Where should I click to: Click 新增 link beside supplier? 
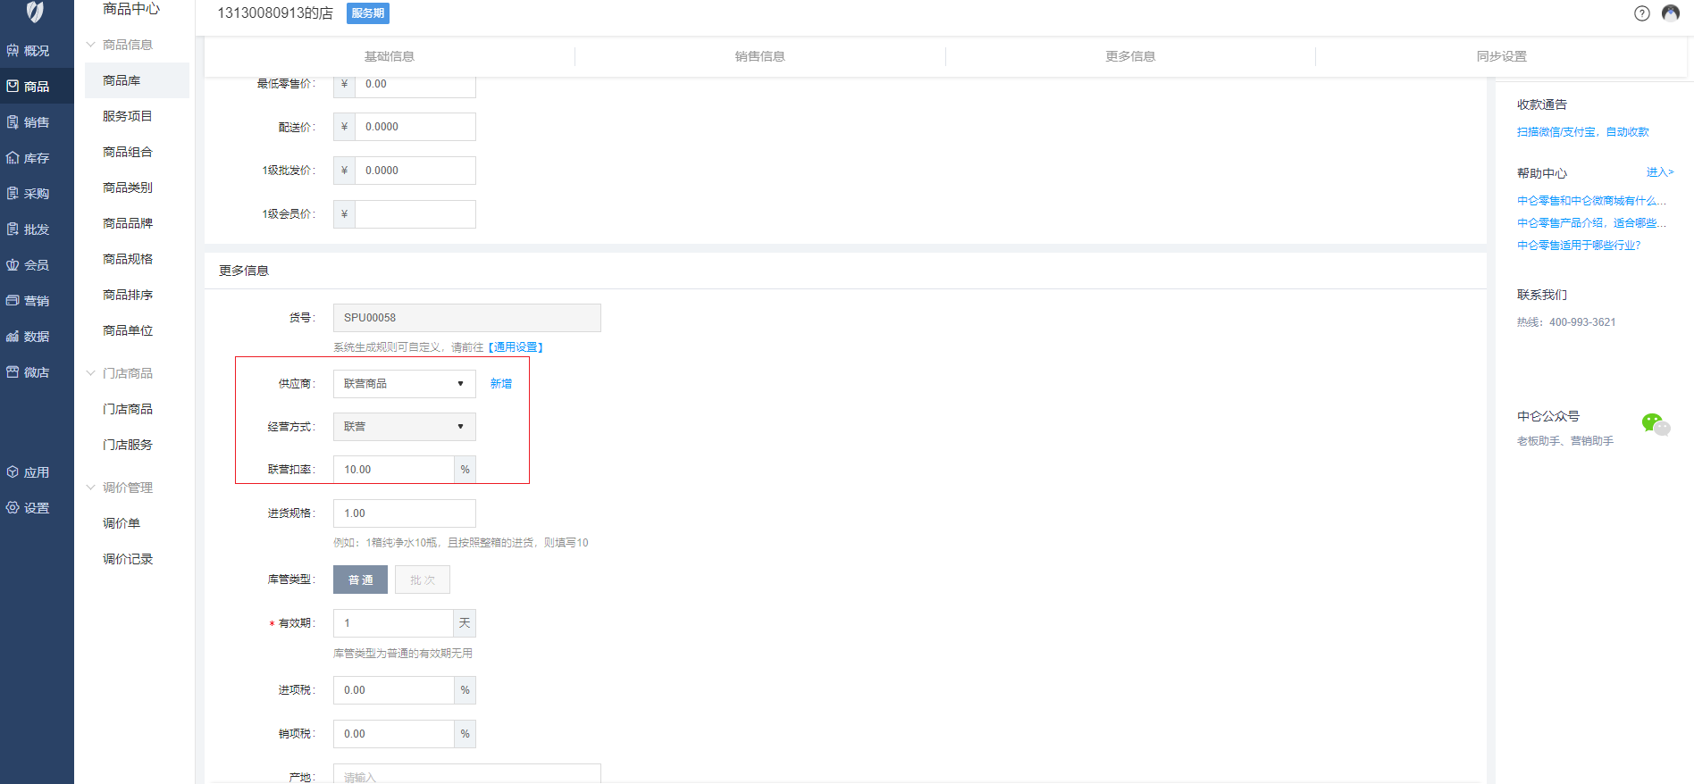tap(501, 384)
